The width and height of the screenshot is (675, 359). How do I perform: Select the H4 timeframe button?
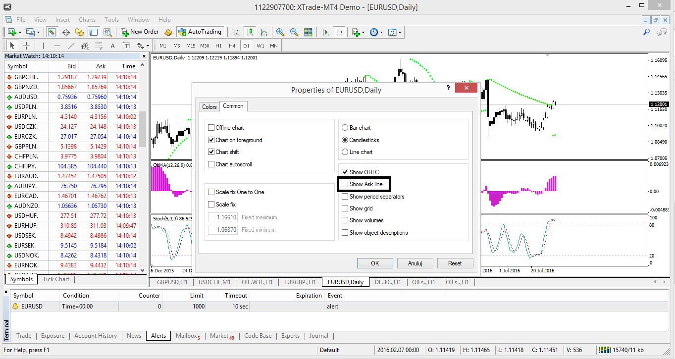[232, 46]
